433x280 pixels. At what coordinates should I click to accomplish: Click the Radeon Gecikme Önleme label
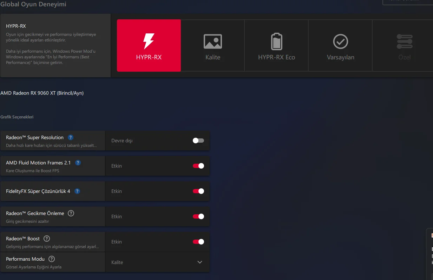pyautogui.click(x=35, y=213)
